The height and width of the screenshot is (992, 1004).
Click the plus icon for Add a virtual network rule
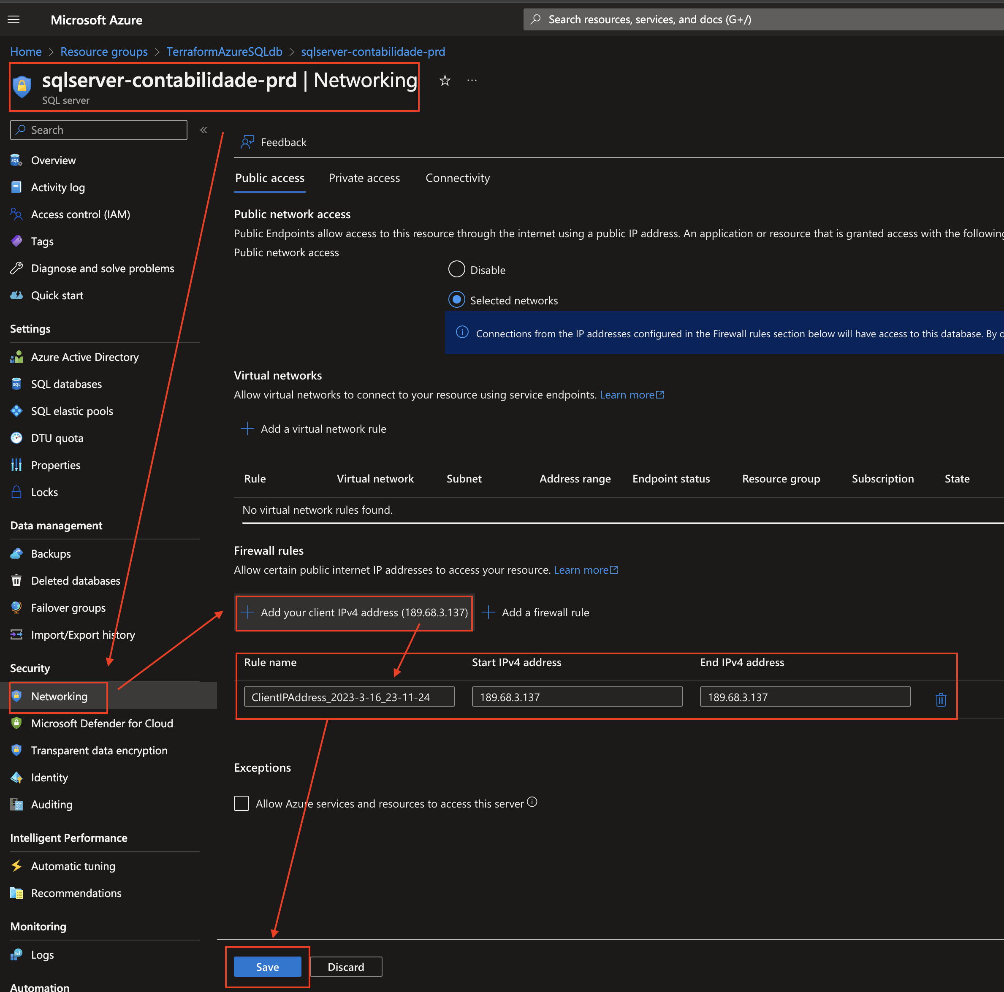tap(247, 429)
